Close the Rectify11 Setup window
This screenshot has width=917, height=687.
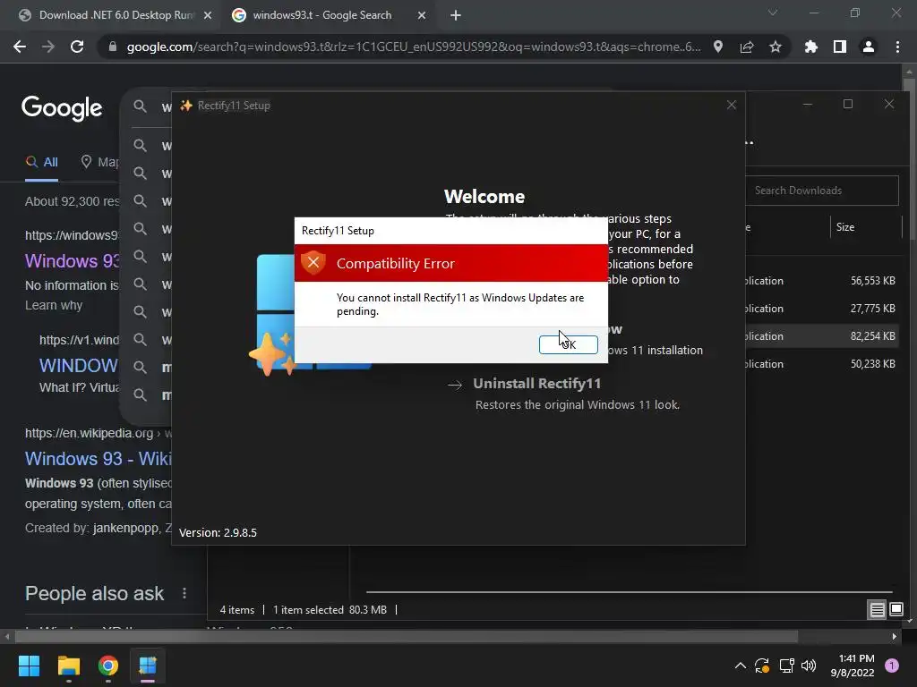click(731, 106)
